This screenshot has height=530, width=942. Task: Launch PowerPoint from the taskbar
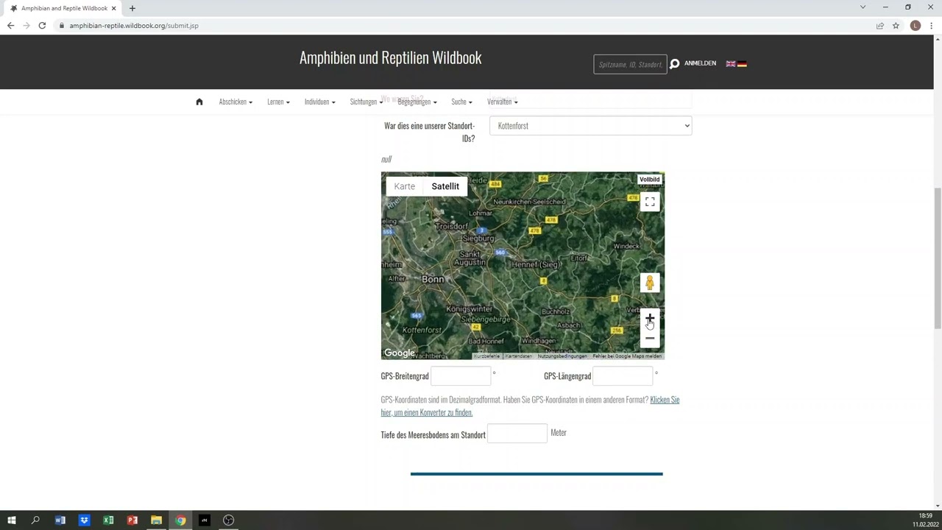click(x=132, y=520)
